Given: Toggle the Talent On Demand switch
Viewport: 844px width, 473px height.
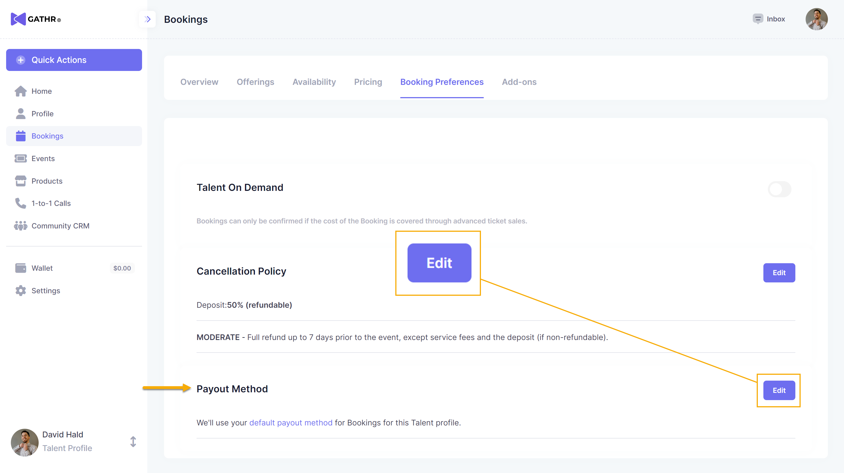Looking at the screenshot, I should click(x=779, y=189).
